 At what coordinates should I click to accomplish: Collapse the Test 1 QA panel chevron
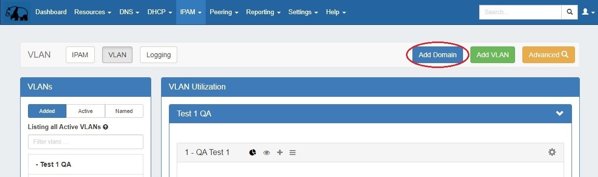[x=559, y=113]
